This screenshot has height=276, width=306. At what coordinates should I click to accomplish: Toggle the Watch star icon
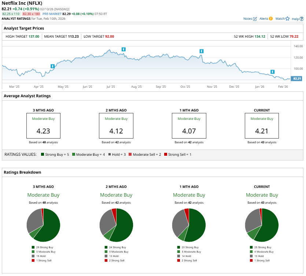pyautogui.click(x=287, y=19)
